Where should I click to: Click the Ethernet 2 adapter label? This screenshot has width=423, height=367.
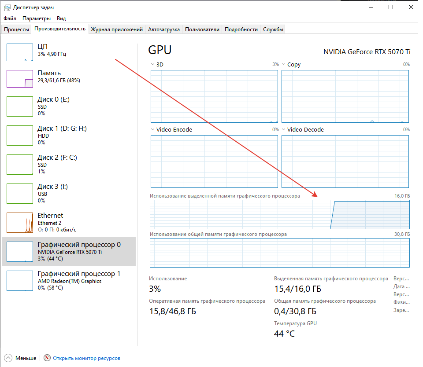[x=49, y=223]
